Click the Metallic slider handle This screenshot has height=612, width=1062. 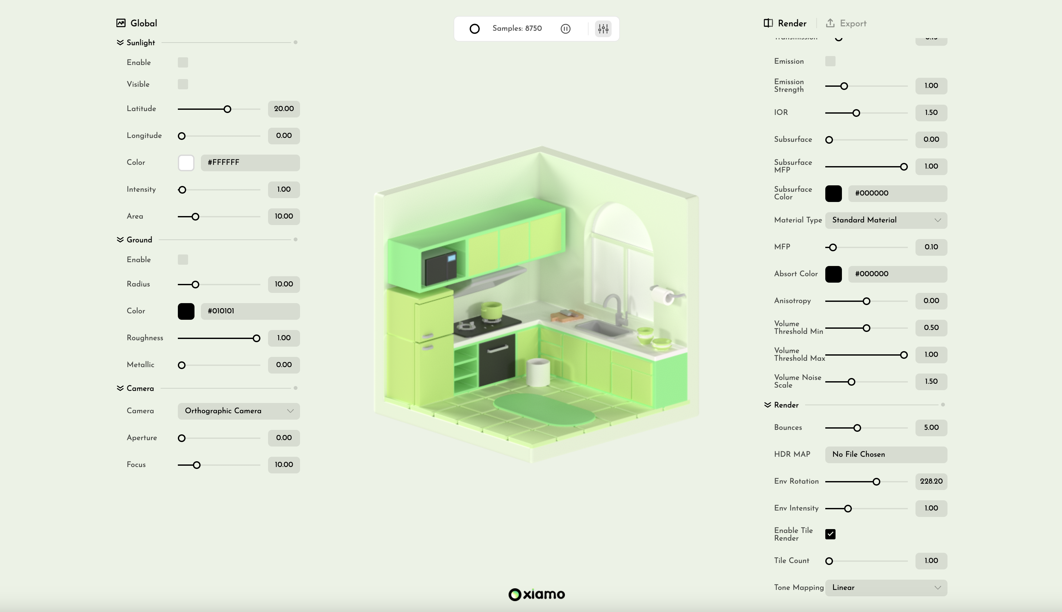[x=181, y=365]
